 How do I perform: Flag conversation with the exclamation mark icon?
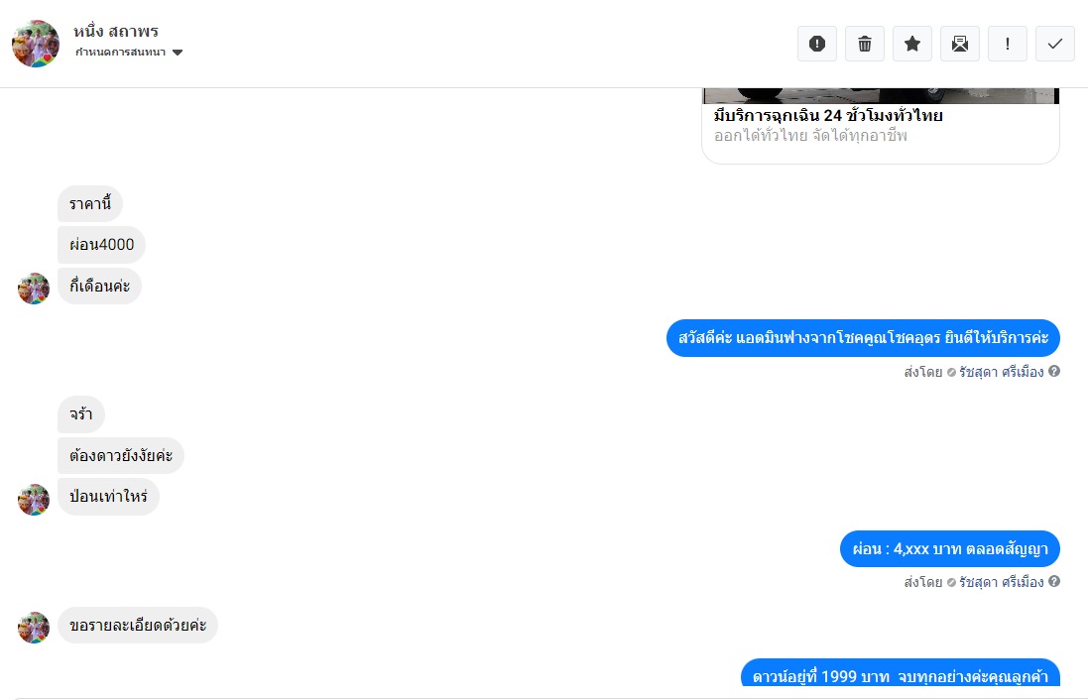pyautogui.click(x=1008, y=44)
